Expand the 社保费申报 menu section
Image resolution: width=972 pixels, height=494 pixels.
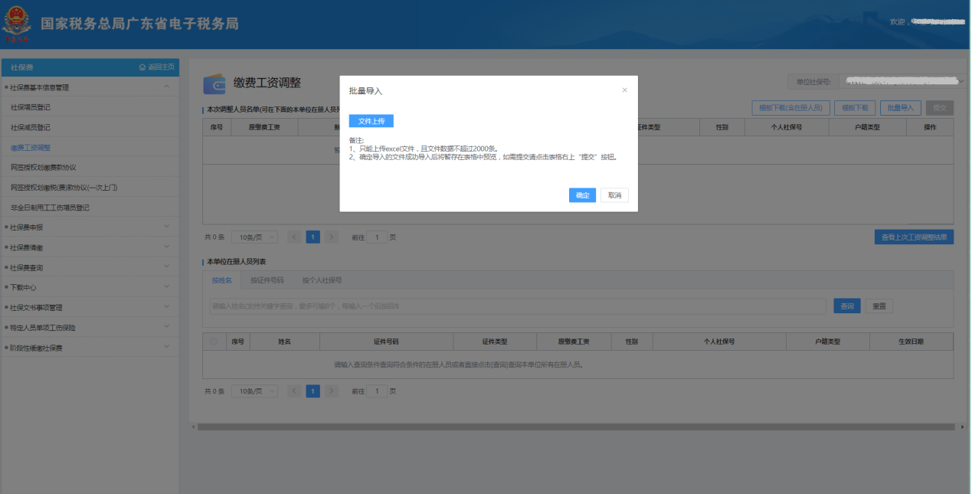click(167, 227)
